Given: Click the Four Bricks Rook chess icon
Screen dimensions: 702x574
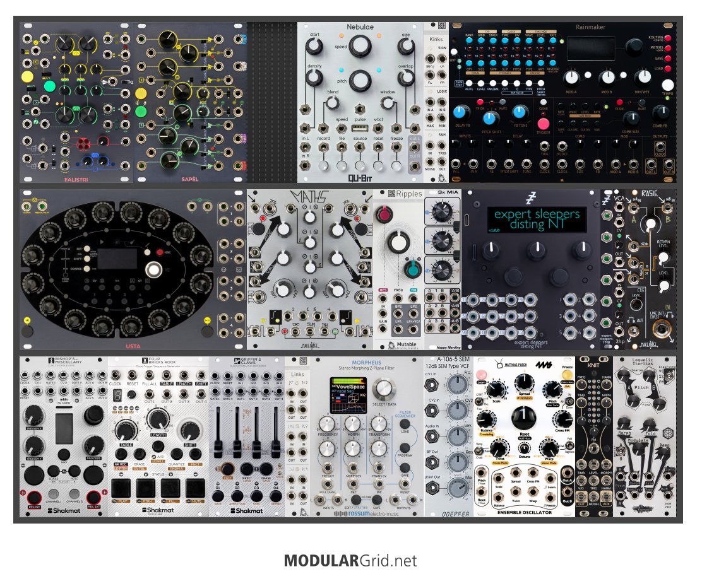Looking at the screenshot, I should coord(145,360).
